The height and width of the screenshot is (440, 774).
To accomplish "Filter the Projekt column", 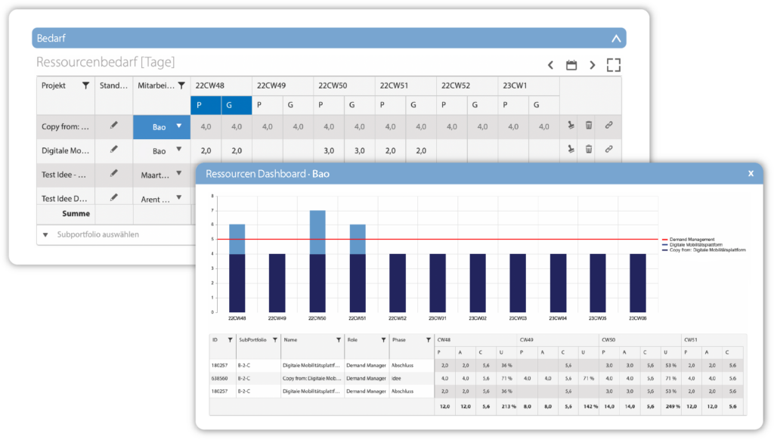I will click(x=85, y=85).
